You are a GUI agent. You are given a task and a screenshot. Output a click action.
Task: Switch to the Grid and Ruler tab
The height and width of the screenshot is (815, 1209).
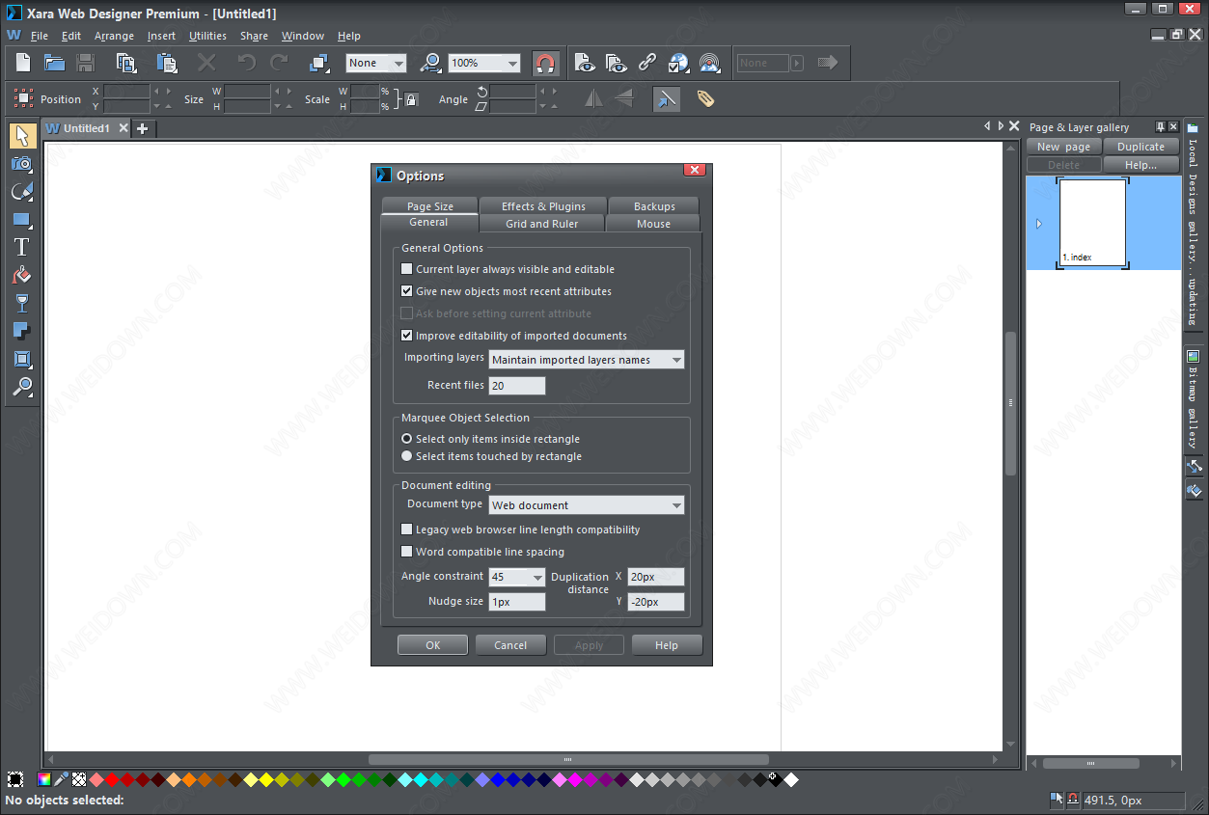click(542, 224)
